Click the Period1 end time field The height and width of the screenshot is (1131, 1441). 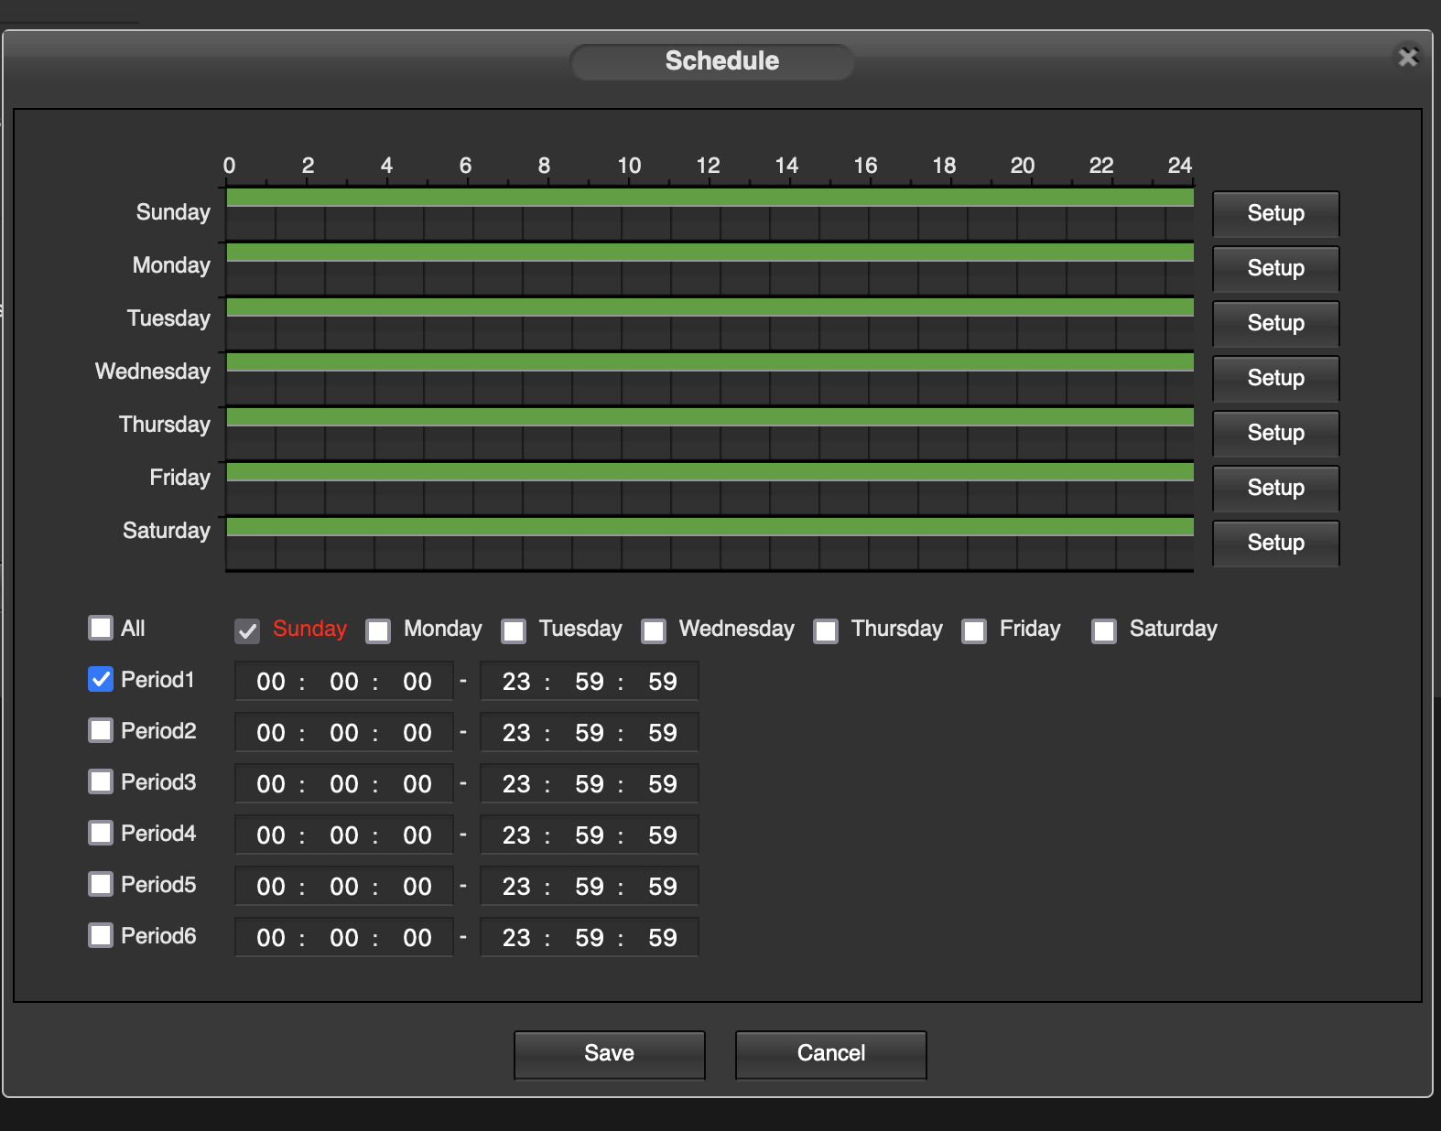(590, 682)
